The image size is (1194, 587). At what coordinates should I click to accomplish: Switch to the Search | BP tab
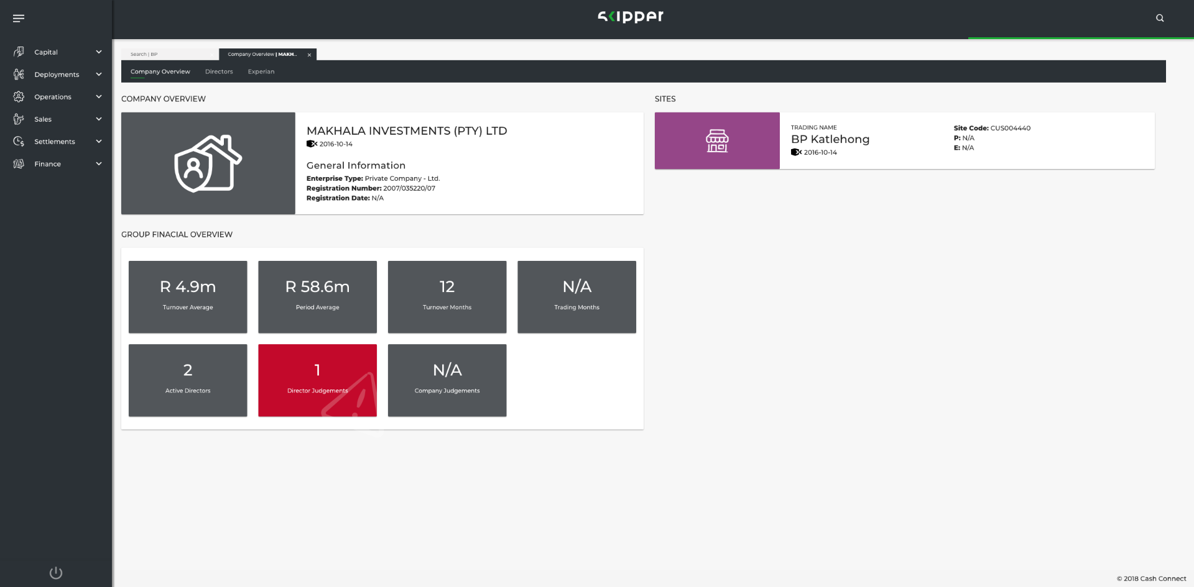pyautogui.click(x=170, y=55)
